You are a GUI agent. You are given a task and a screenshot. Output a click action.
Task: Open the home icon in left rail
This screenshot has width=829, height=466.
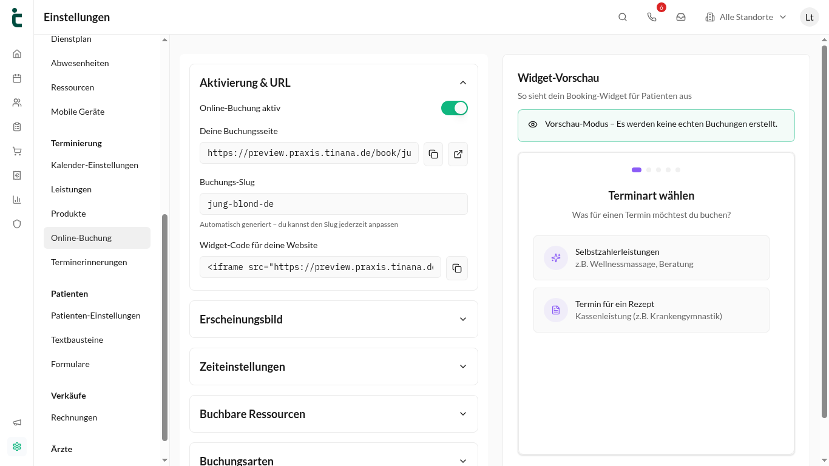17,54
